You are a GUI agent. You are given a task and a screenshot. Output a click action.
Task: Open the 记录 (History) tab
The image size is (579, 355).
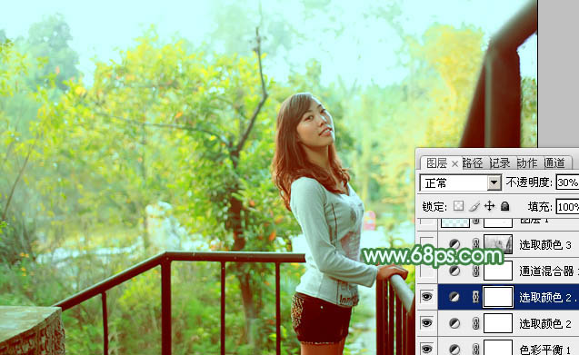(x=500, y=163)
